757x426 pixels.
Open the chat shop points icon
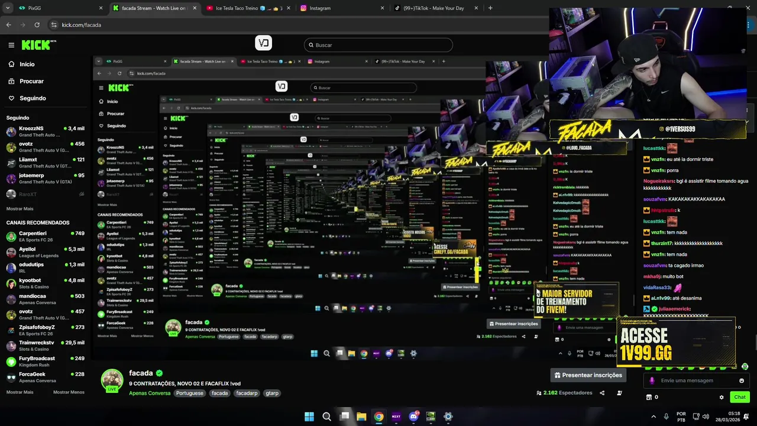click(649, 397)
